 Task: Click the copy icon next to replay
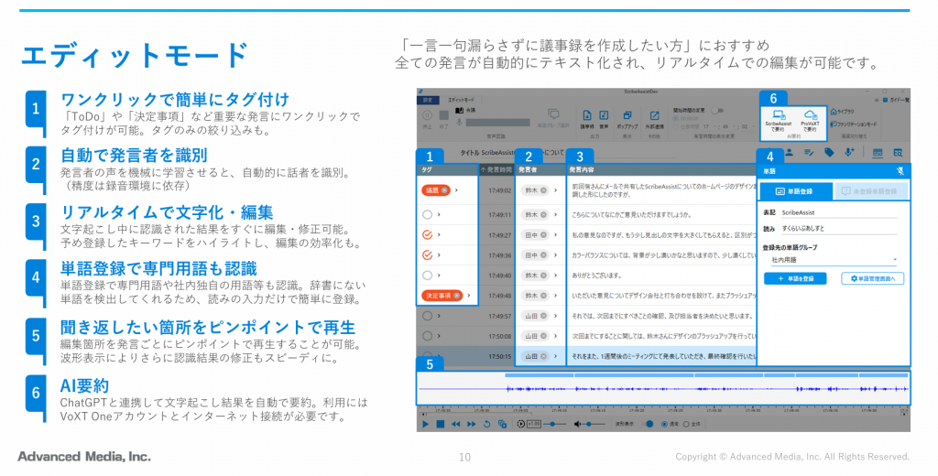click(x=502, y=424)
